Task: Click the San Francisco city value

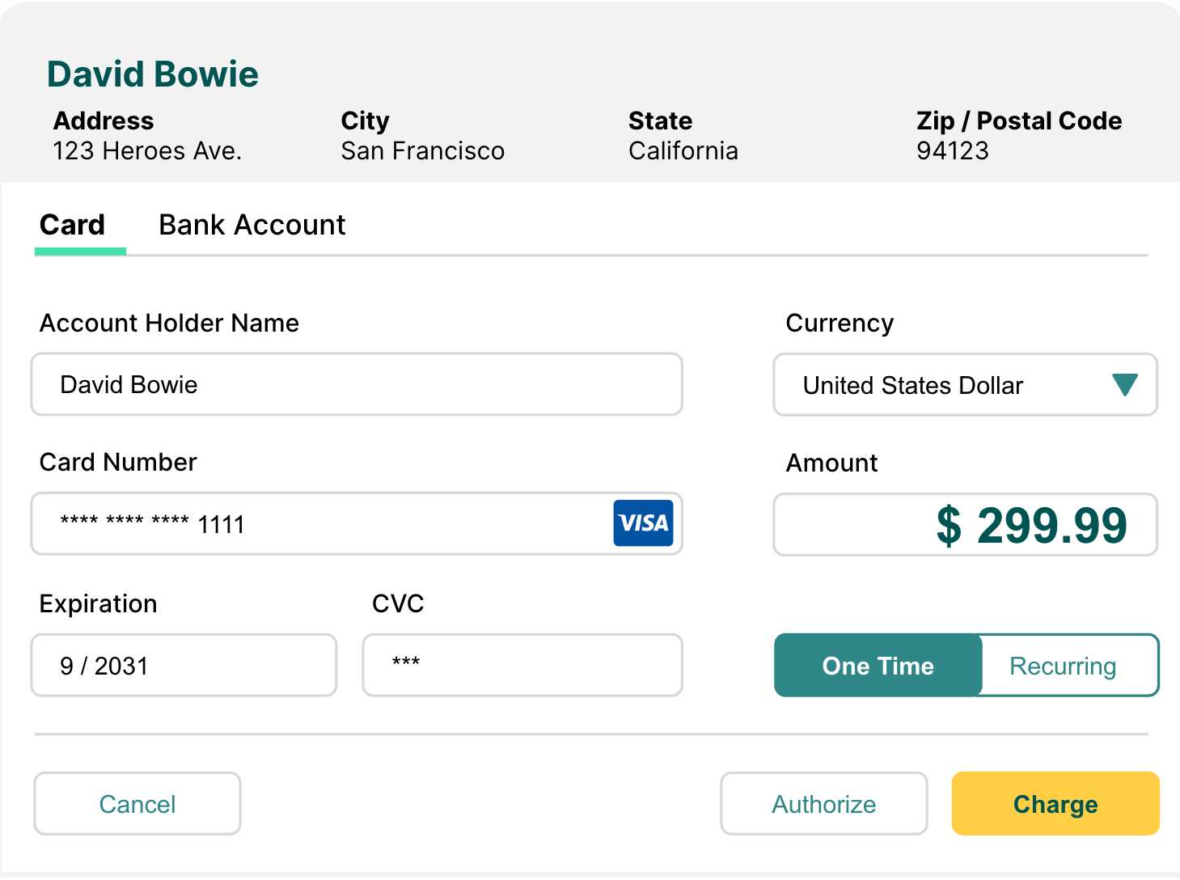Action: tap(423, 151)
